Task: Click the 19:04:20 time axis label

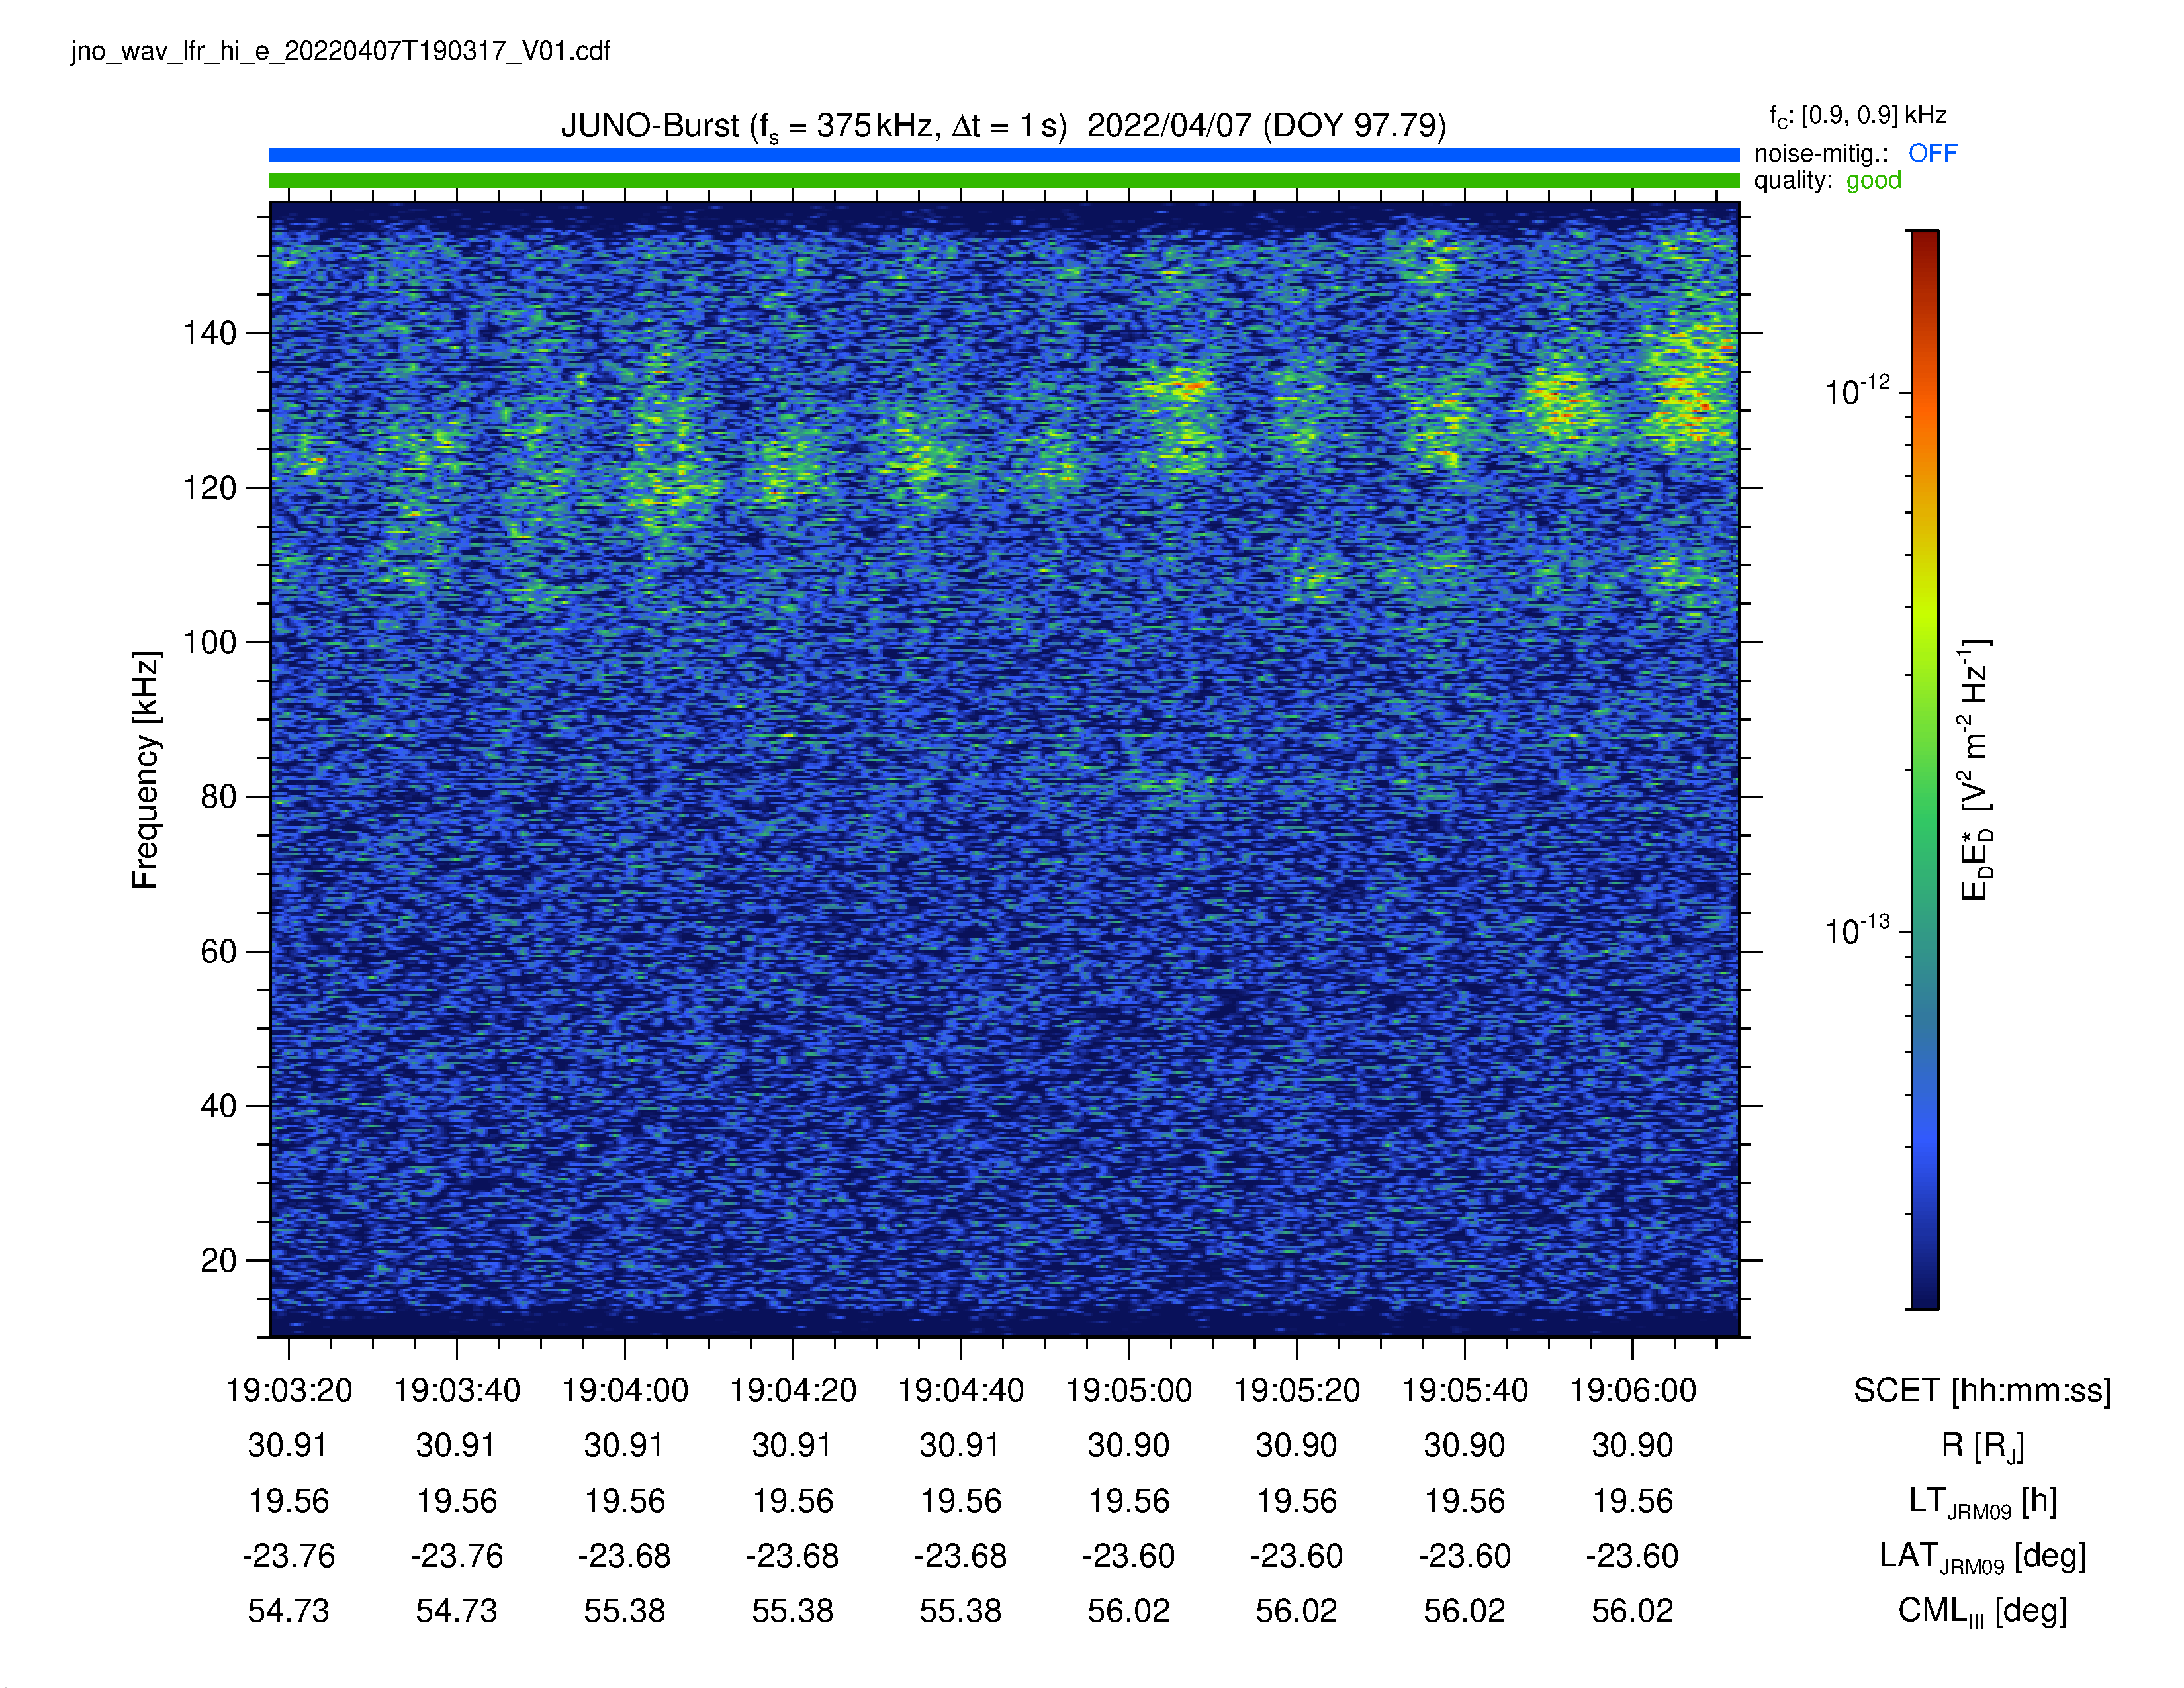Action: [x=792, y=1390]
